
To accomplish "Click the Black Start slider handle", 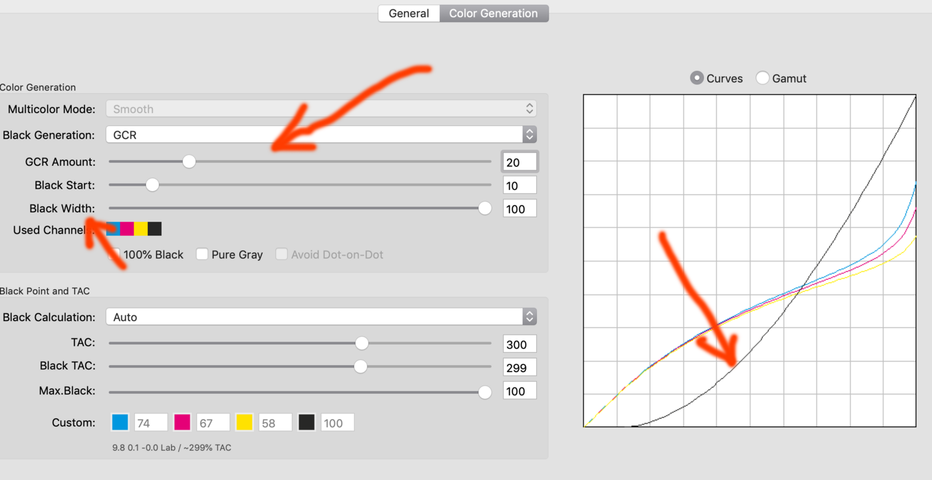I will coord(152,185).
